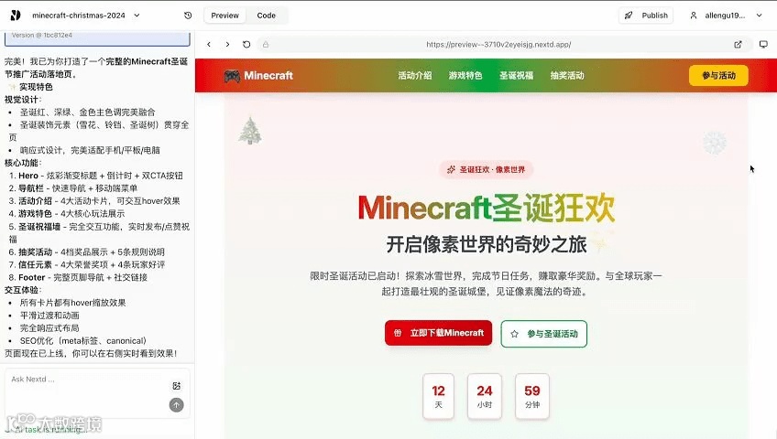Click the gift icon in the download button
777x439 pixels.
(398, 333)
